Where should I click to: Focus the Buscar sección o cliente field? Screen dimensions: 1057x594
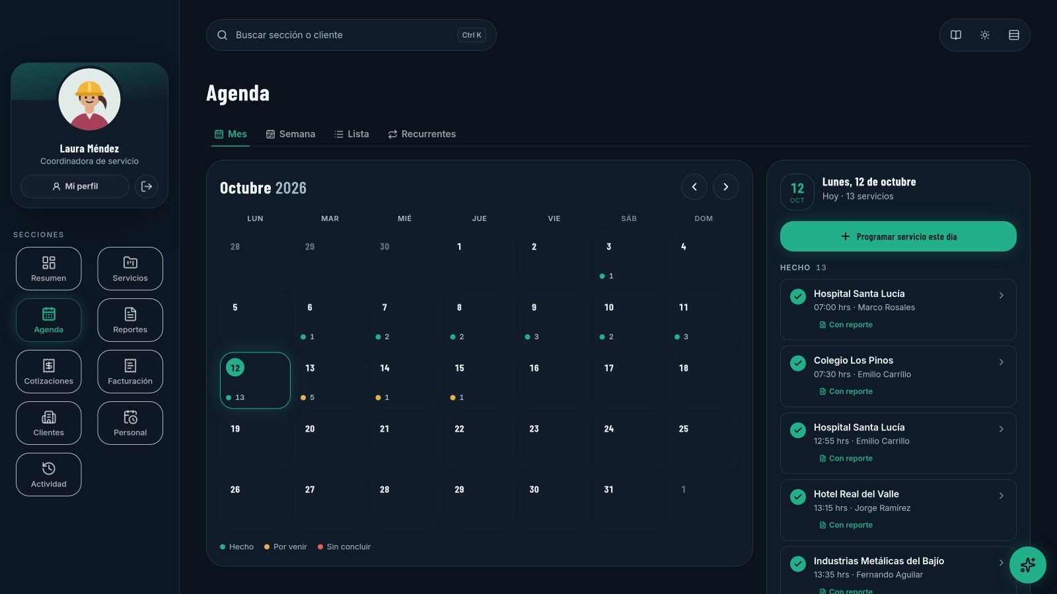point(351,35)
